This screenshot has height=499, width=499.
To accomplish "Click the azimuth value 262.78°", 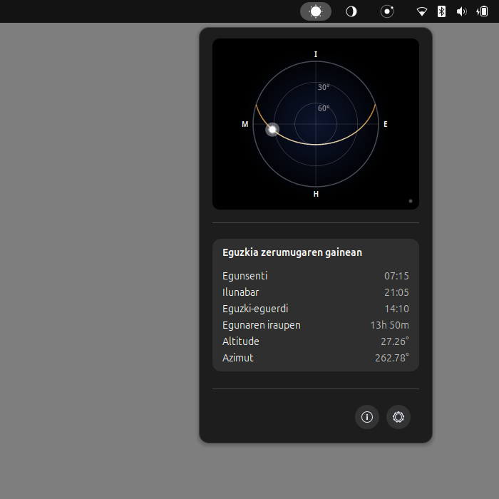I will (x=392, y=358).
